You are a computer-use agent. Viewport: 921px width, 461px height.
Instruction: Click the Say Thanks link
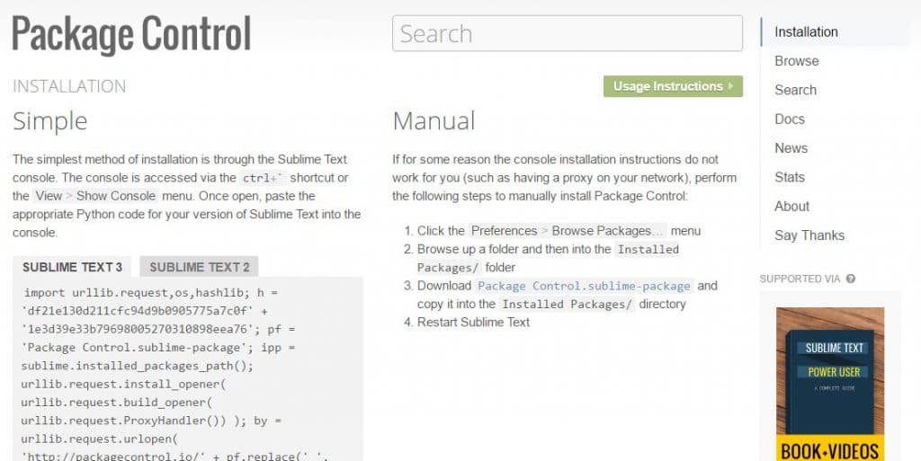[809, 235]
